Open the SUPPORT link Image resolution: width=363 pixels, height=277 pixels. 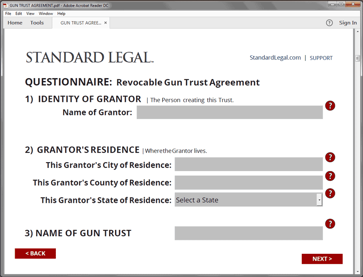click(x=321, y=58)
